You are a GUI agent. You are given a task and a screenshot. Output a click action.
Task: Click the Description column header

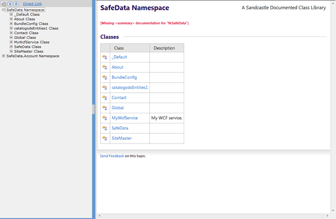pyautogui.click(x=167, y=48)
